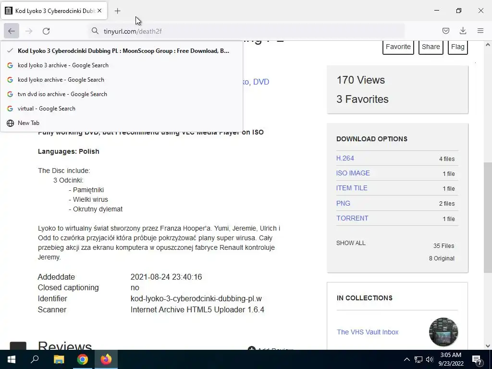Click the tinyurl.com address bar

click(246, 31)
